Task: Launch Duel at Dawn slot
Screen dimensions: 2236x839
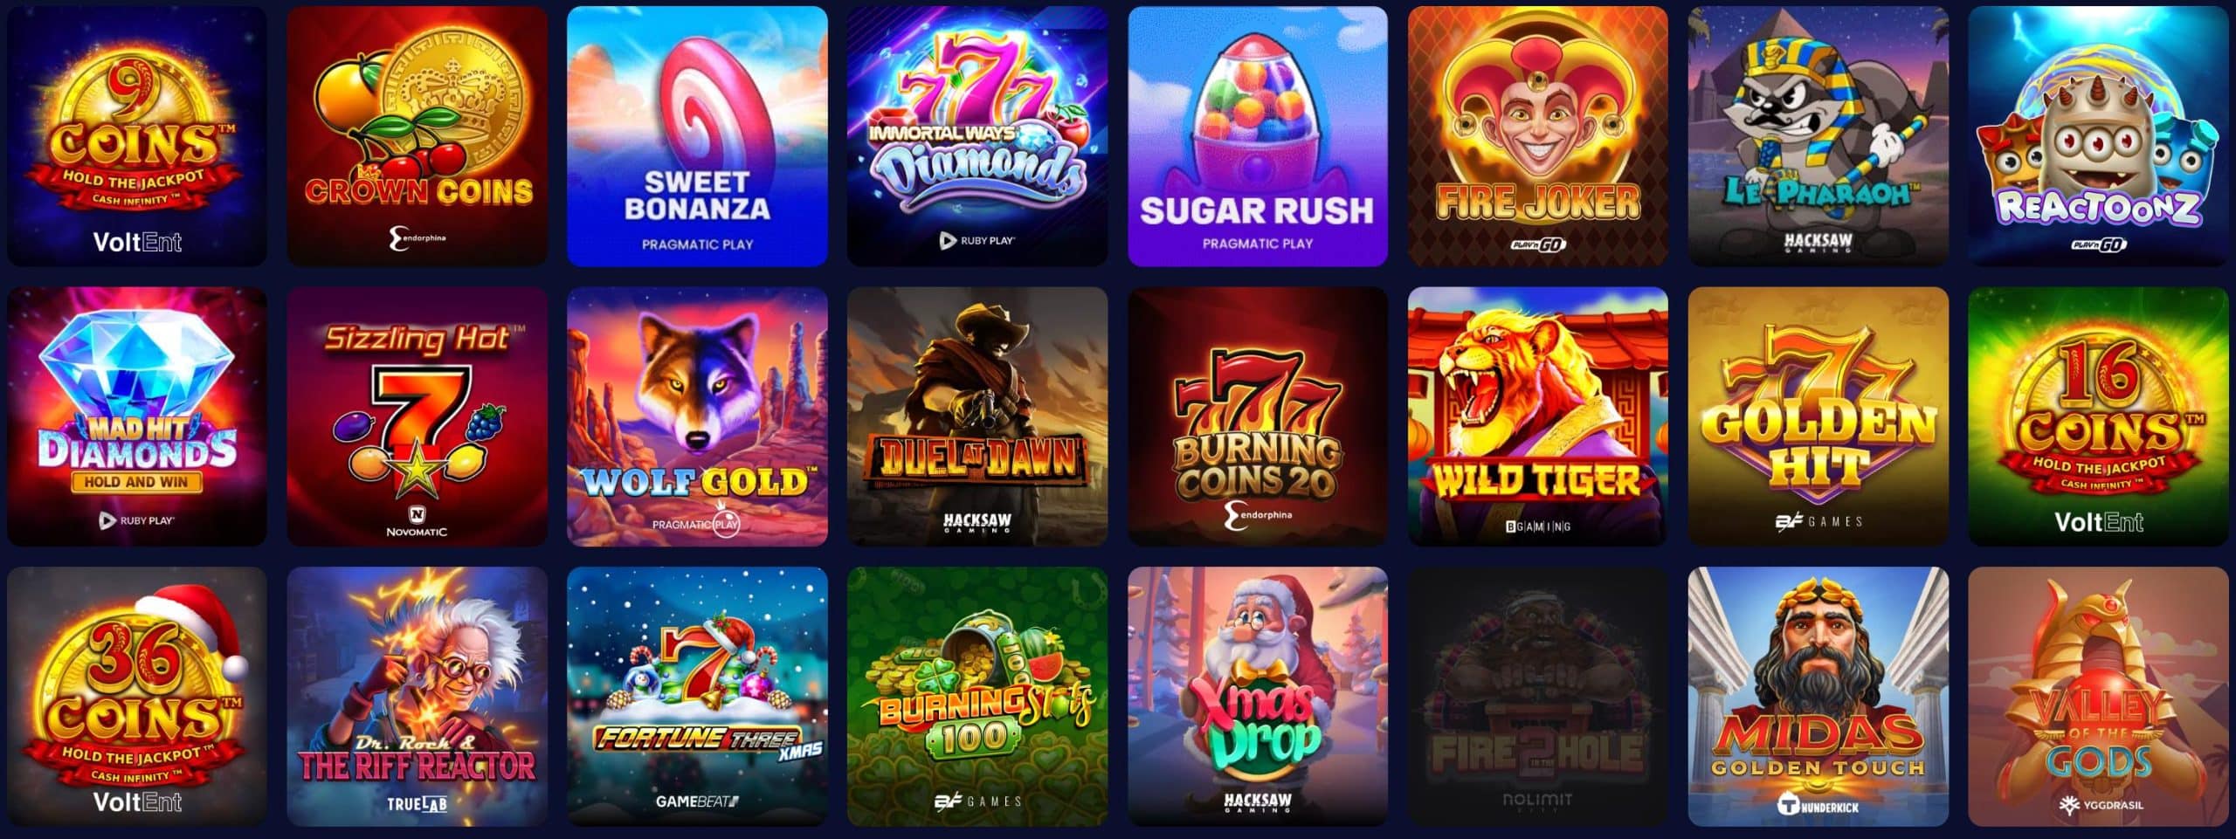Action: pos(977,416)
